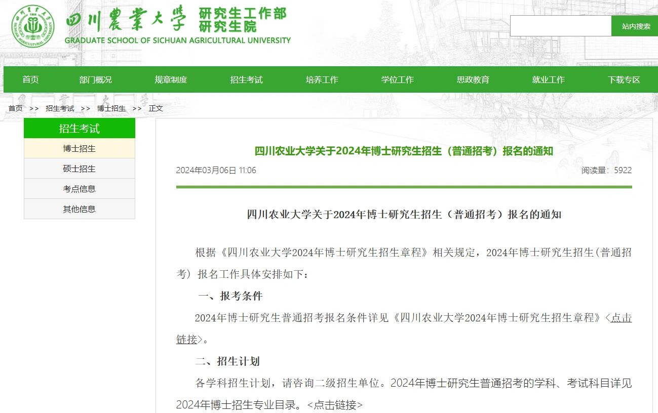This screenshot has width=658, height=413.
Task: Open the 规章制度 navigation menu
Action: pos(171,79)
